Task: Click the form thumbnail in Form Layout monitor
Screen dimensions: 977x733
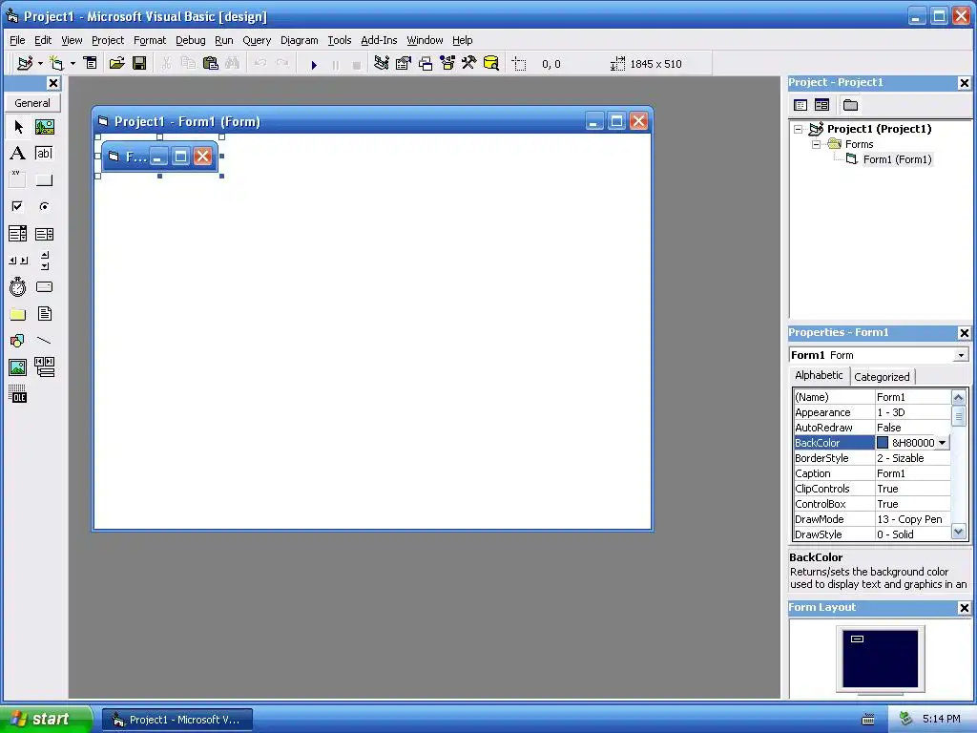Action: click(858, 639)
